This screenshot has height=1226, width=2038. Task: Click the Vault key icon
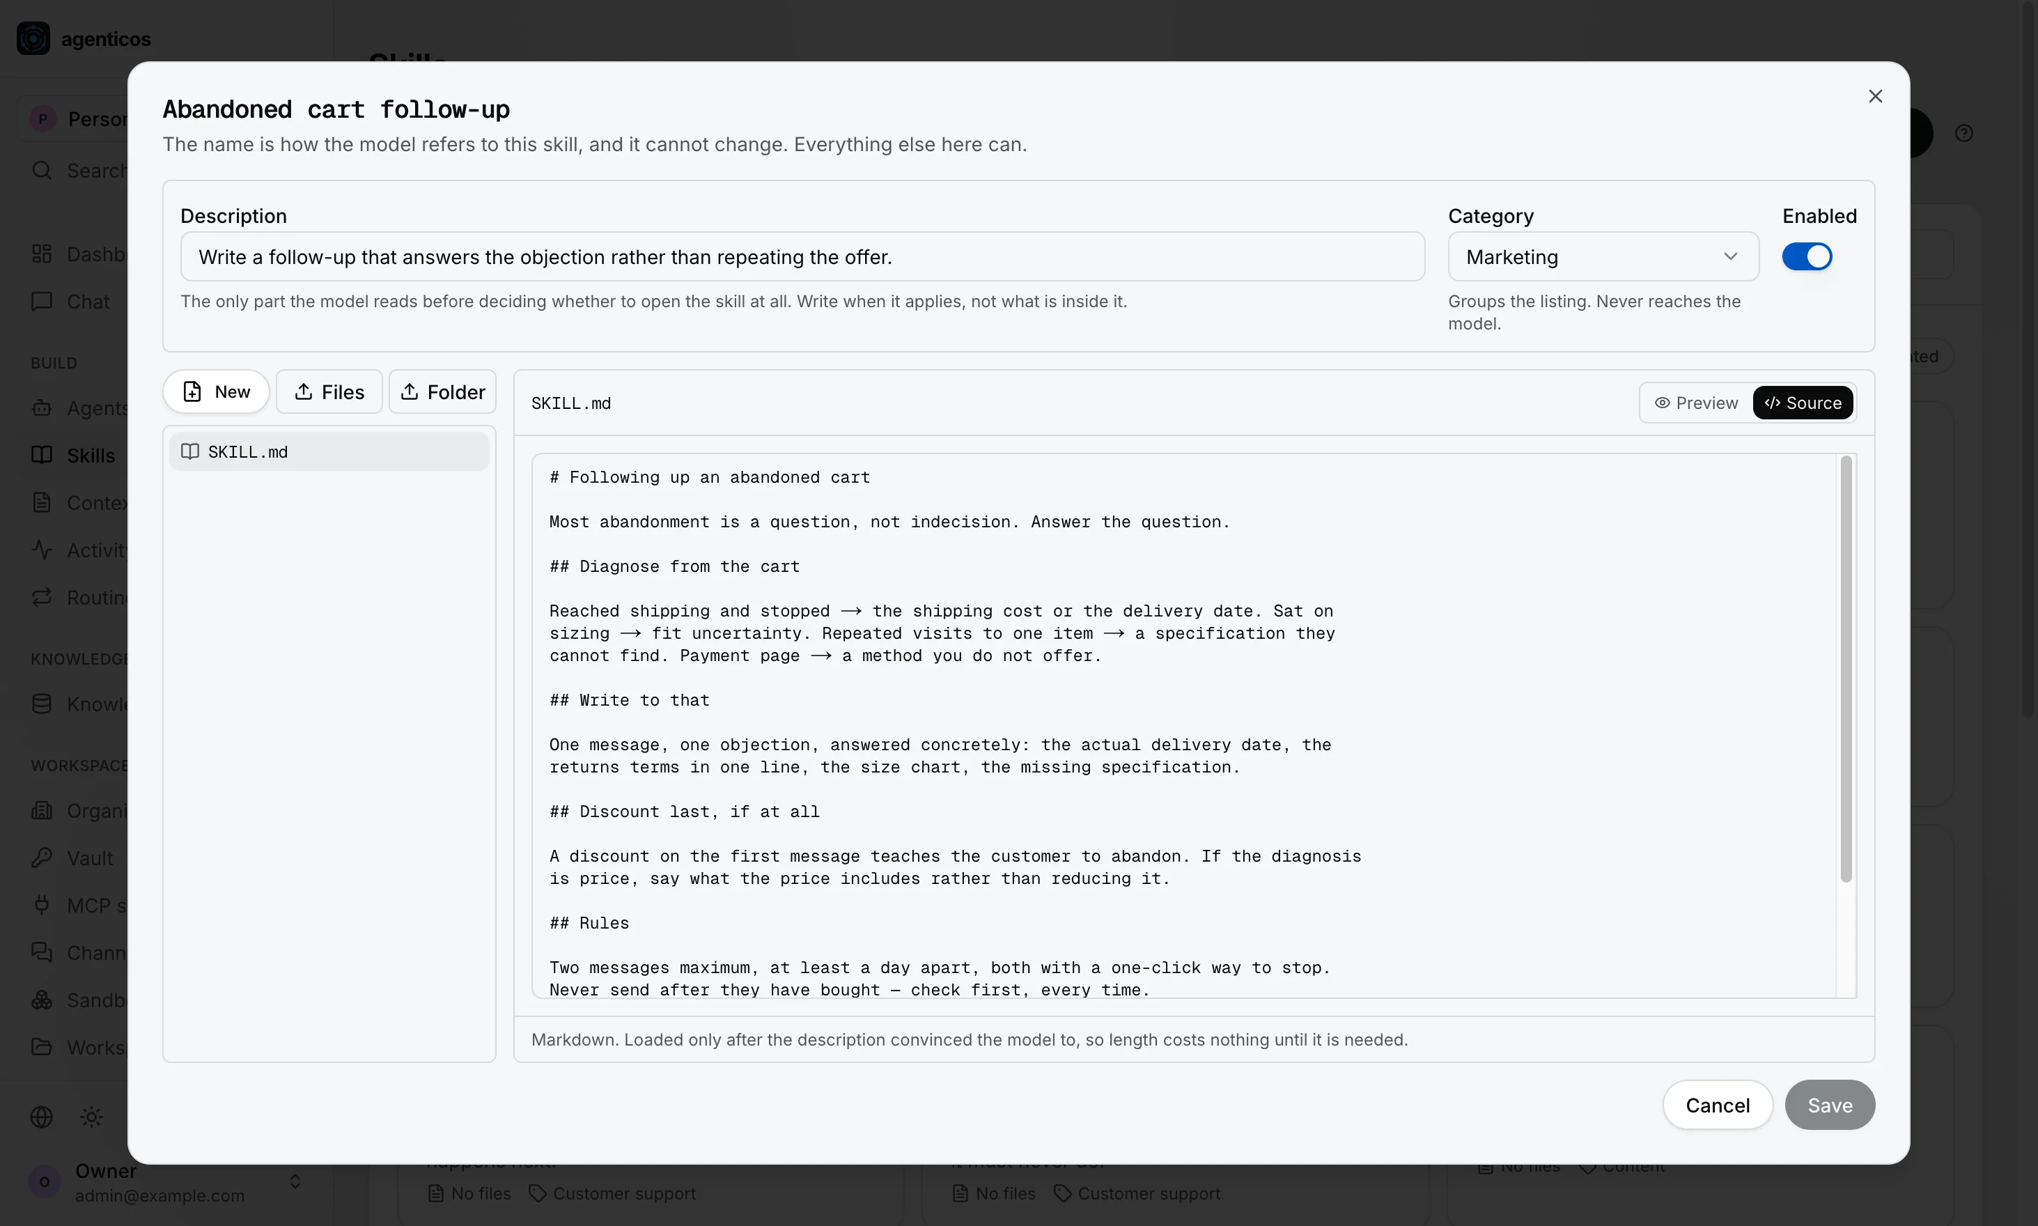[x=42, y=858]
